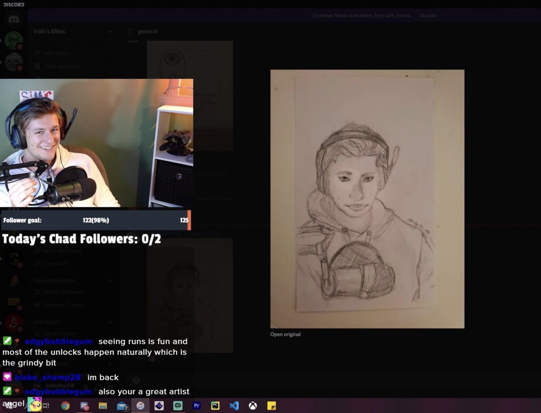Click the username blake_shamp28 in chat
The width and height of the screenshot is (541, 413).
coord(48,377)
